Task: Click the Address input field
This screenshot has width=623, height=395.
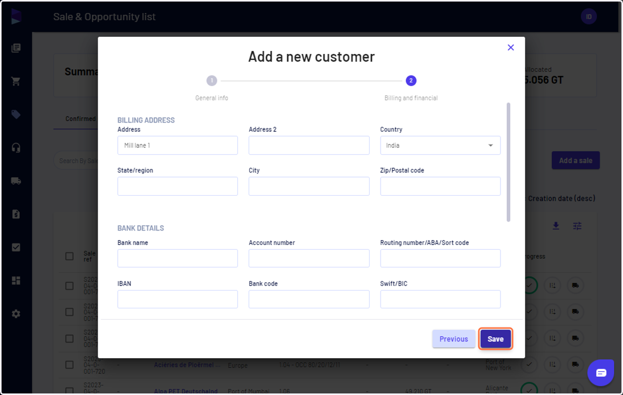Action: 178,145
